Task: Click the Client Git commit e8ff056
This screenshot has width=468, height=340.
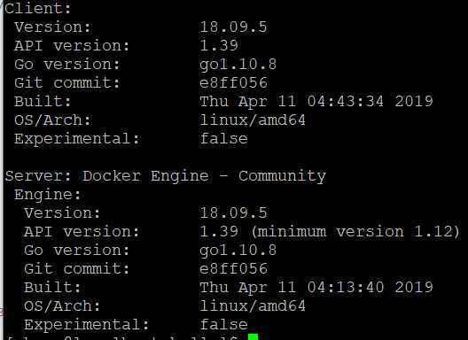Action: 233,82
